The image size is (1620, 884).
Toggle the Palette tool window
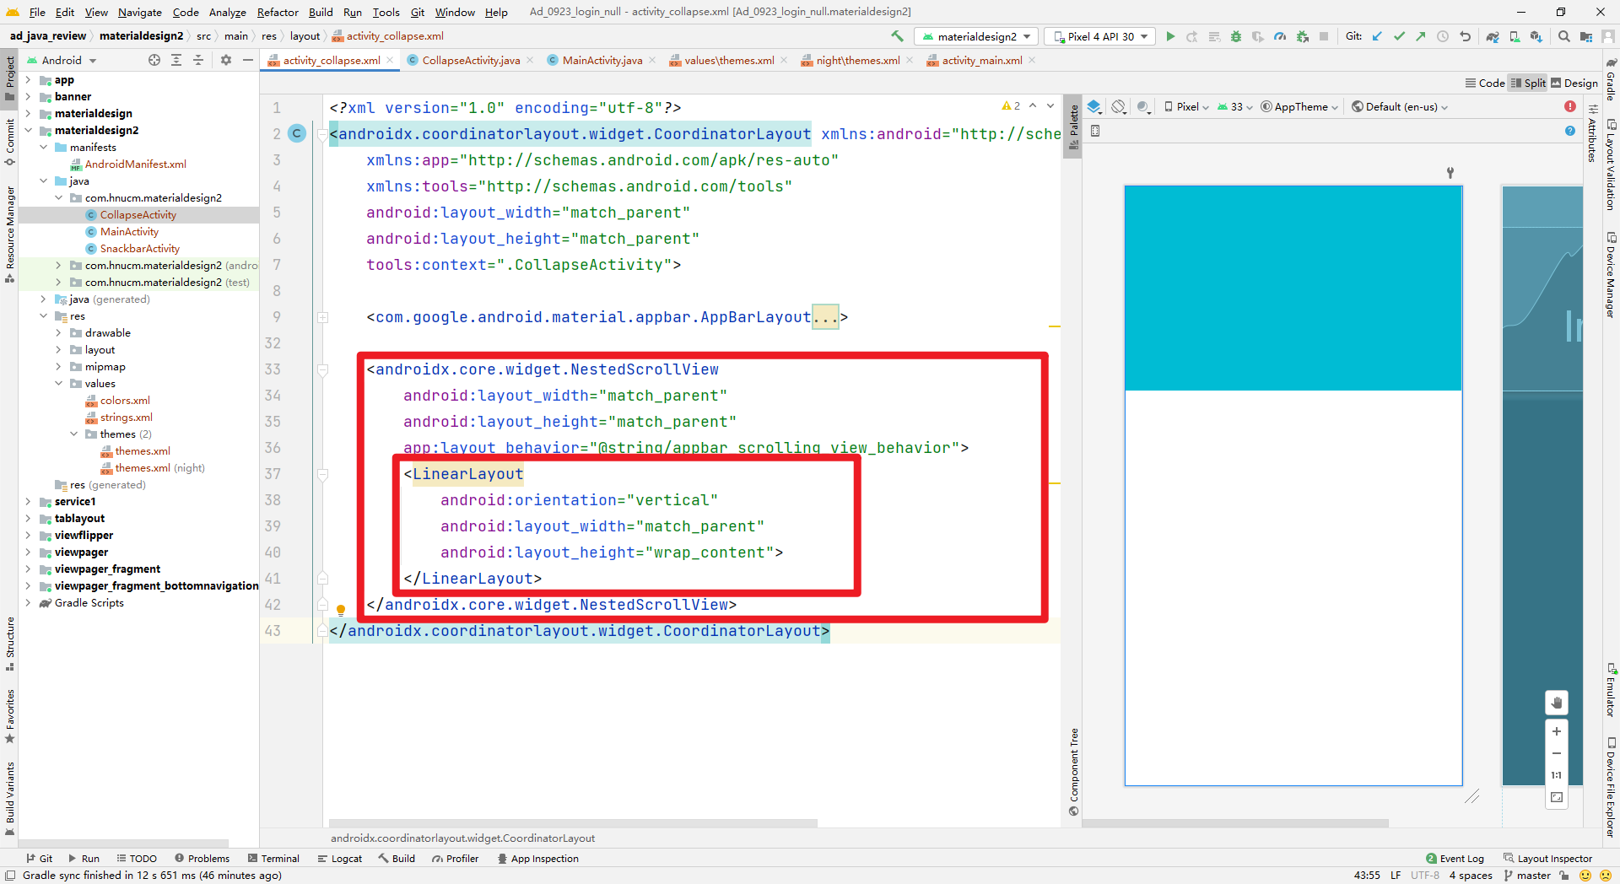(x=1073, y=127)
